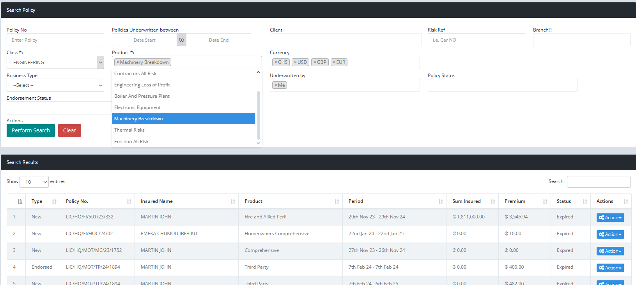Select Thermal Risks from product list
The height and width of the screenshot is (285, 636).
pyautogui.click(x=129, y=130)
